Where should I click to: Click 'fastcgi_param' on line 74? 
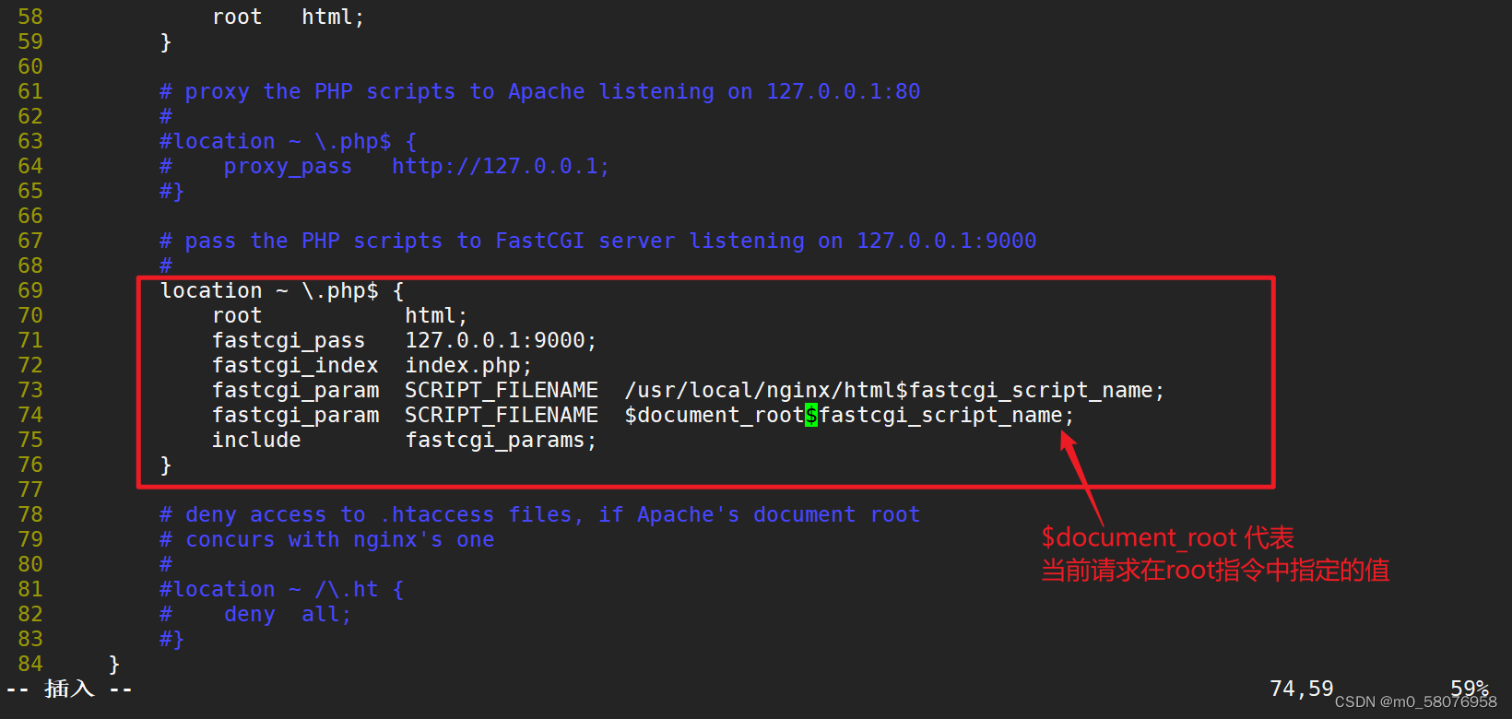(295, 415)
